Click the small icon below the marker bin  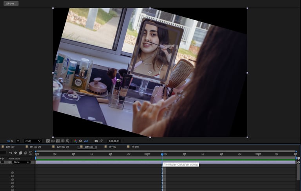(298, 162)
